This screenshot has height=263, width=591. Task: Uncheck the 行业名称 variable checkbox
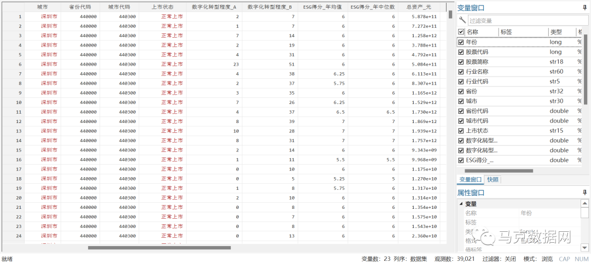(461, 72)
